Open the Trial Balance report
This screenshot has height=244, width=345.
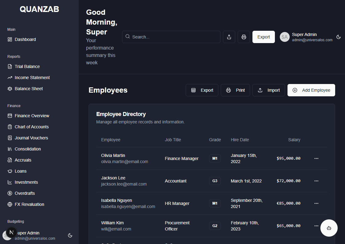coord(24,66)
